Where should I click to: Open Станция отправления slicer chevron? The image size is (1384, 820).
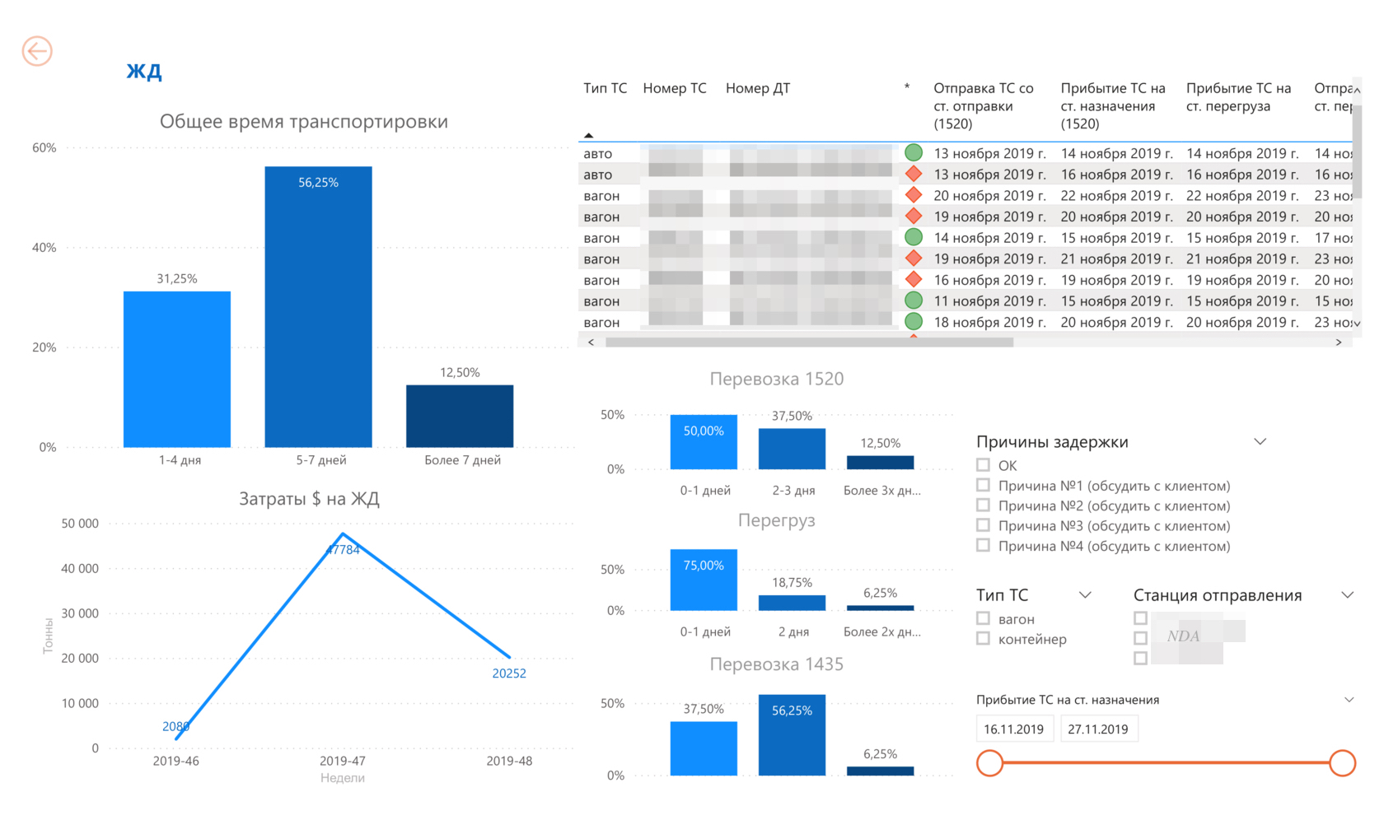[x=1348, y=594]
